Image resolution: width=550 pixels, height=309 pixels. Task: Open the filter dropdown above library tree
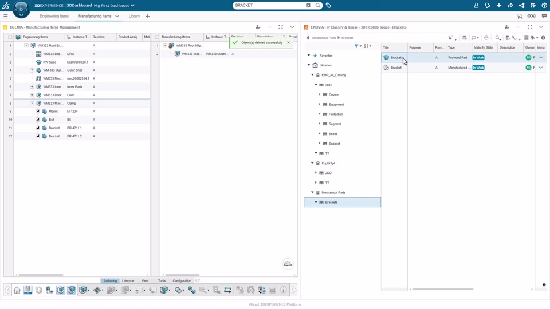tap(357, 46)
